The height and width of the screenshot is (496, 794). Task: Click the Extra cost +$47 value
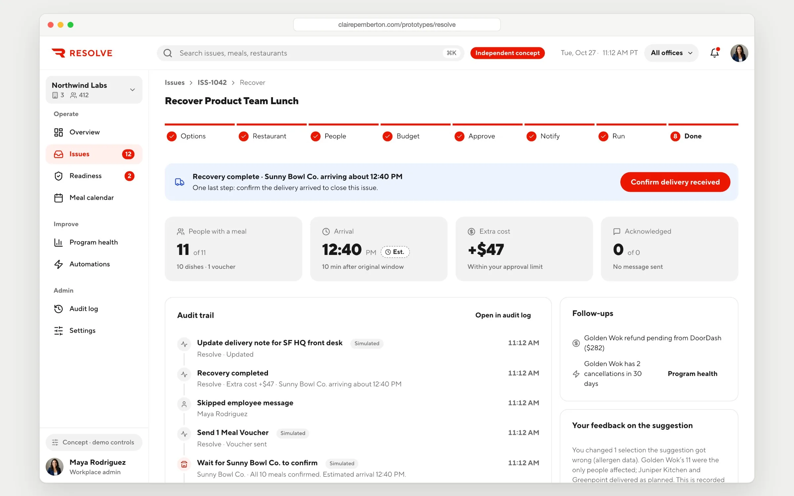pos(486,249)
